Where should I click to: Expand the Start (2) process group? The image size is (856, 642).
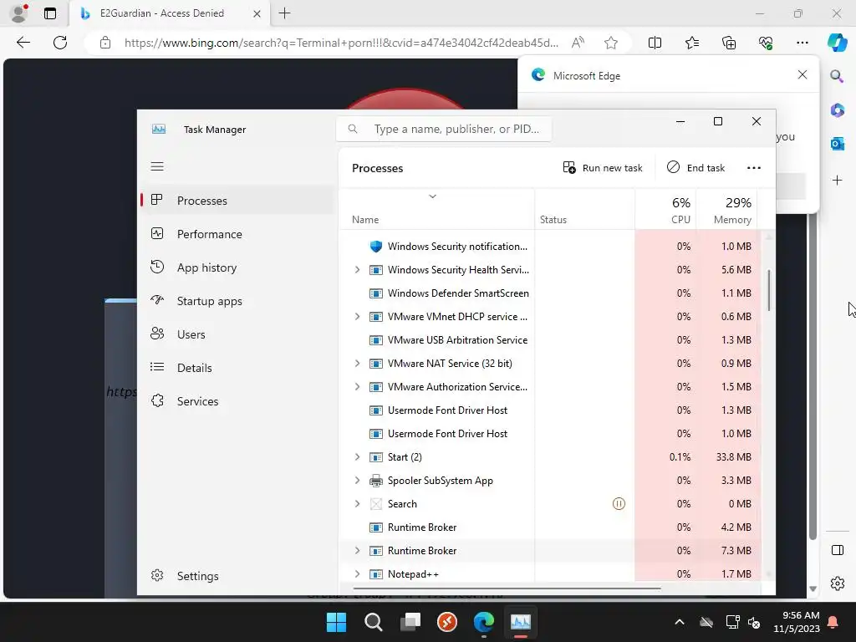(357, 457)
